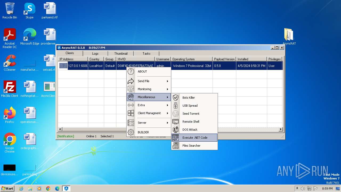The height and width of the screenshot is (192, 341).
Task: Expand the Extra submenu arrow
Action: (168, 105)
